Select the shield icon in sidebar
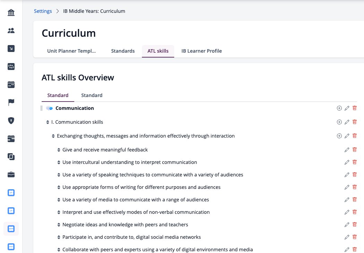Image resolution: width=364 pixels, height=253 pixels. (11, 120)
